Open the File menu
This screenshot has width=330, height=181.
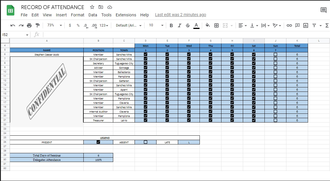coord(24,15)
